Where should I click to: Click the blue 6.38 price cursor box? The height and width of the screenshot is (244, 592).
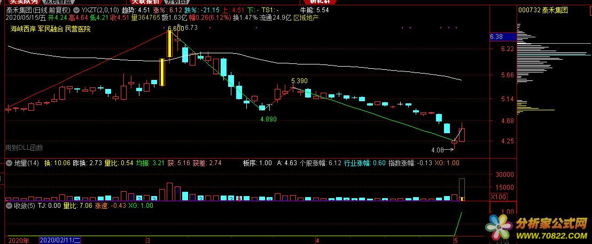coord(503,37)
